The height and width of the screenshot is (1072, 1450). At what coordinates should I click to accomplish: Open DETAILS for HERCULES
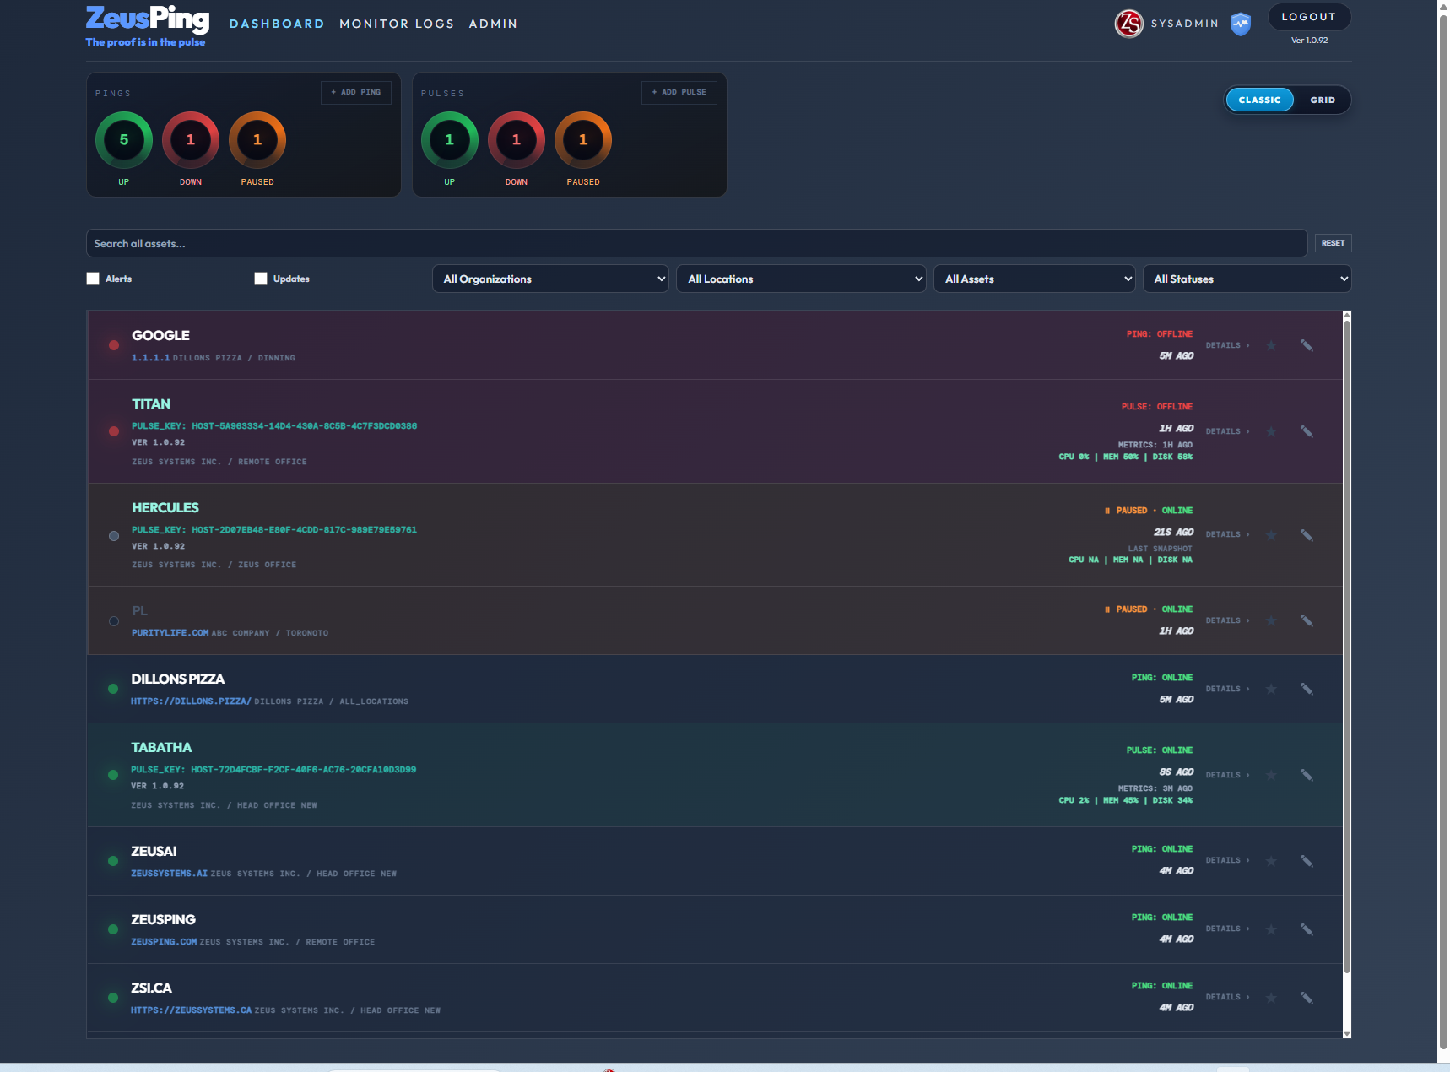click(x=1227, y=534)
